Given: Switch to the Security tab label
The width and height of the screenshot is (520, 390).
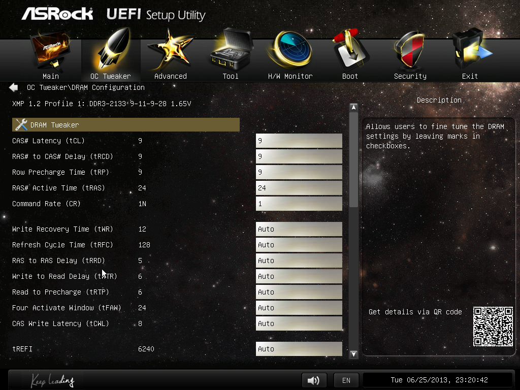Looking at the screenshot, I should (x=410, y=76).
